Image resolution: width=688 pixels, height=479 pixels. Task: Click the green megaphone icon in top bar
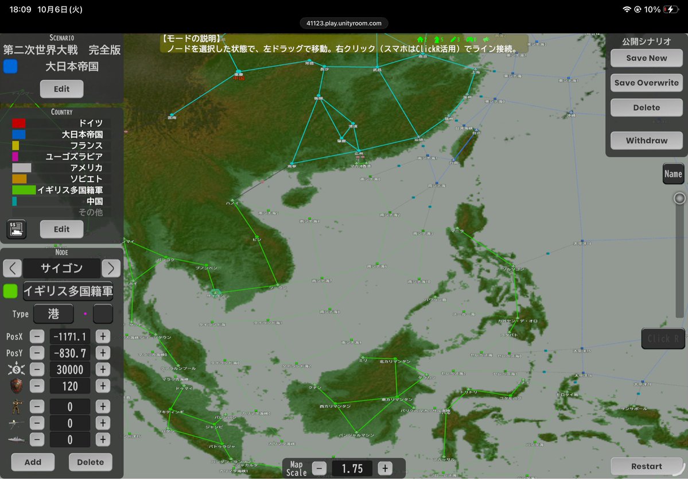coord(485,40)
